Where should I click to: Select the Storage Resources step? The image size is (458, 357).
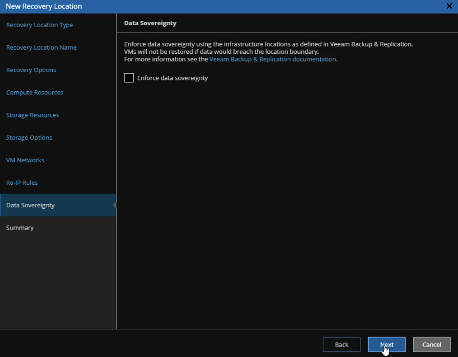[x=32, y=115]
